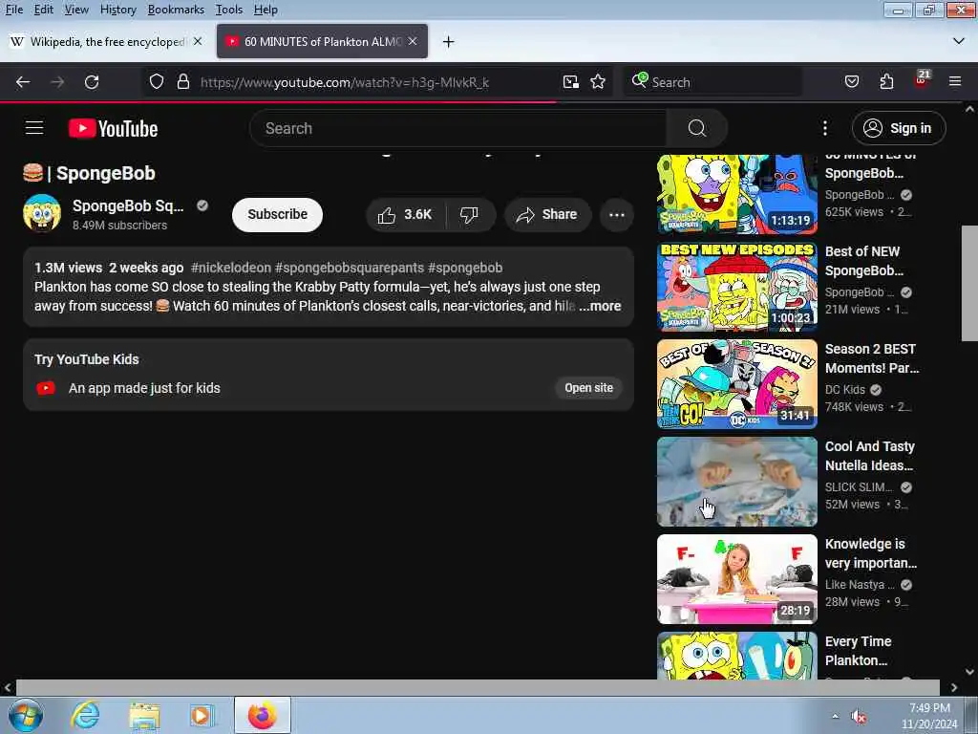978x734 pixels.
Task: Switch to the Wikipedia tab
Action: pyautogui.click(x=106, y=41)
